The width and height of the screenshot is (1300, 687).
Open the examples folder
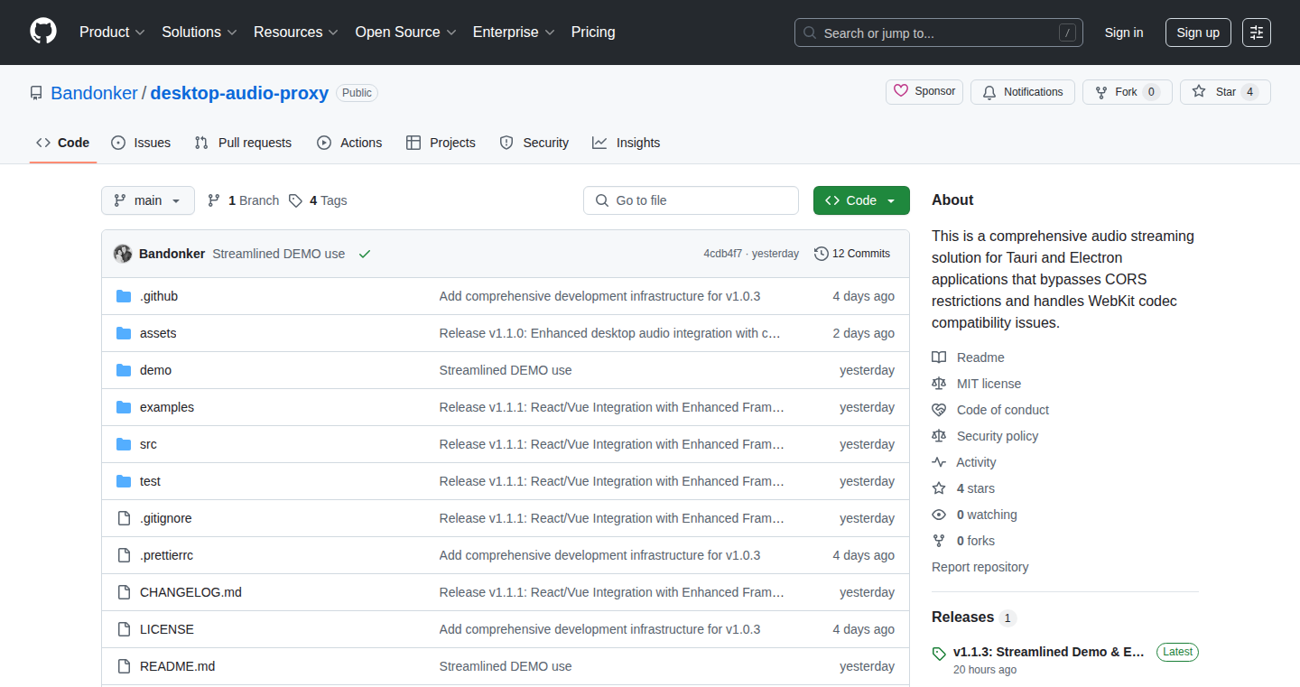(167, 407)
